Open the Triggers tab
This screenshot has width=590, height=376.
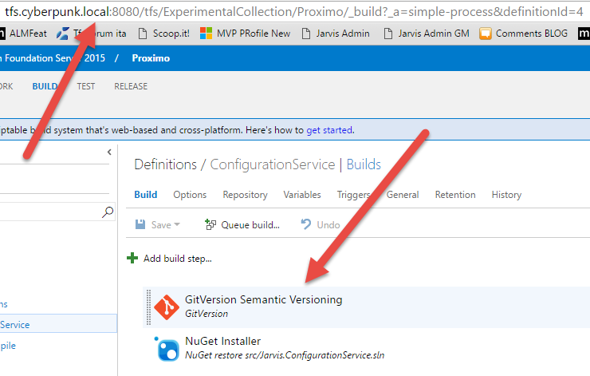click(x=354, y=195)
